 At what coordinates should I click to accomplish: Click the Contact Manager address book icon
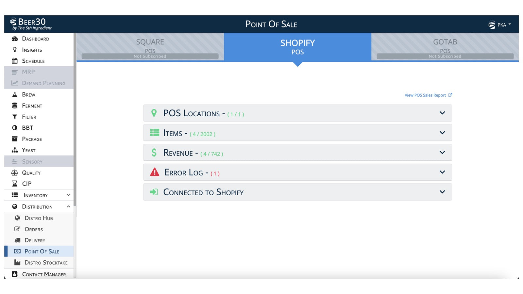(x=15, y=274)
